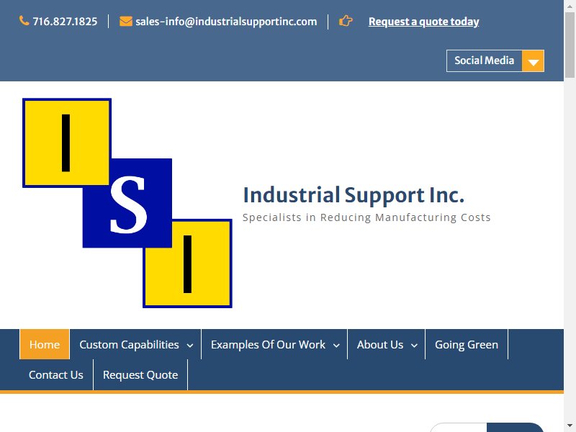Click the sales-info email address
Viewport: 576px width, 432px height.
pyautogui.click(x=226, y=22)
